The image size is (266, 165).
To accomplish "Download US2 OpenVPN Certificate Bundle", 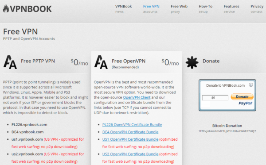I will pyautogui.click(x=130, y=154).
